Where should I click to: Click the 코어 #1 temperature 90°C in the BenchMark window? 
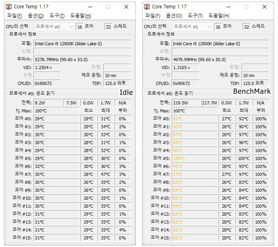(x=195, y=127)
